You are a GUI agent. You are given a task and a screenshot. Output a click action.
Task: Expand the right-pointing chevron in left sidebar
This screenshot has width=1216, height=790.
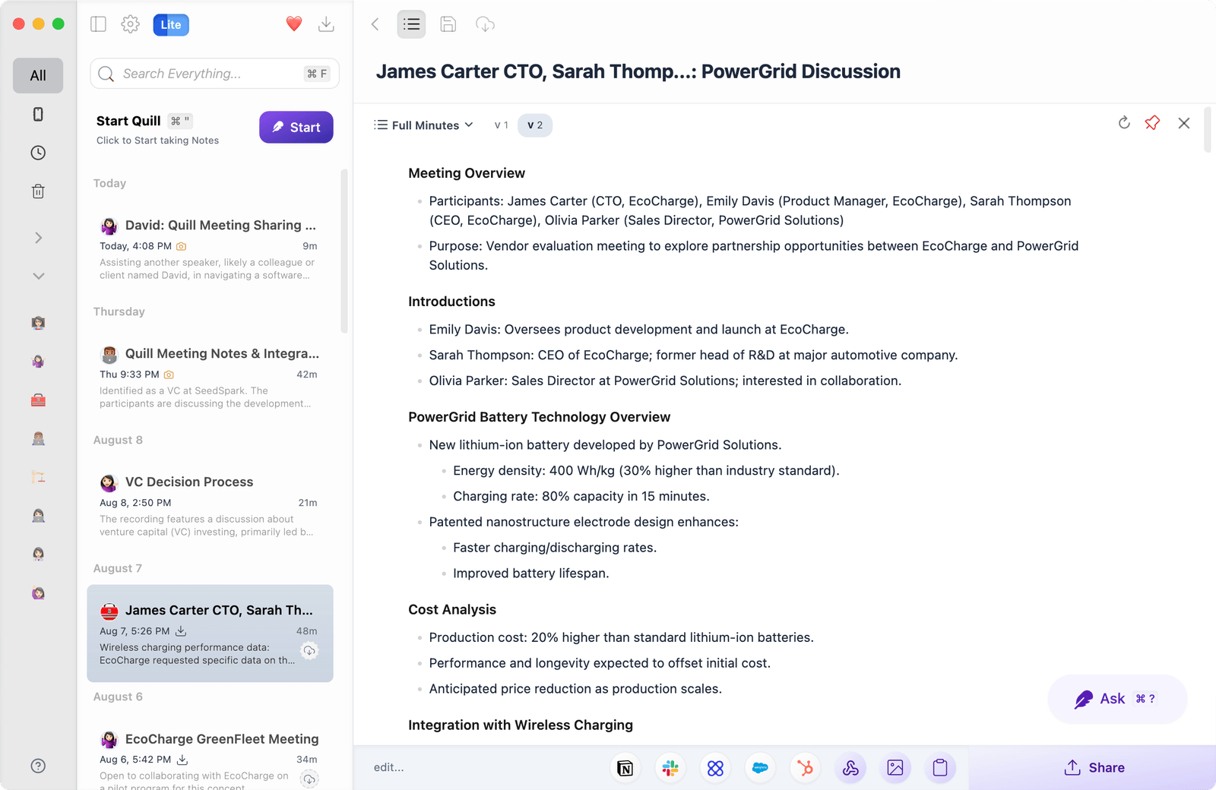pos(38,238)
